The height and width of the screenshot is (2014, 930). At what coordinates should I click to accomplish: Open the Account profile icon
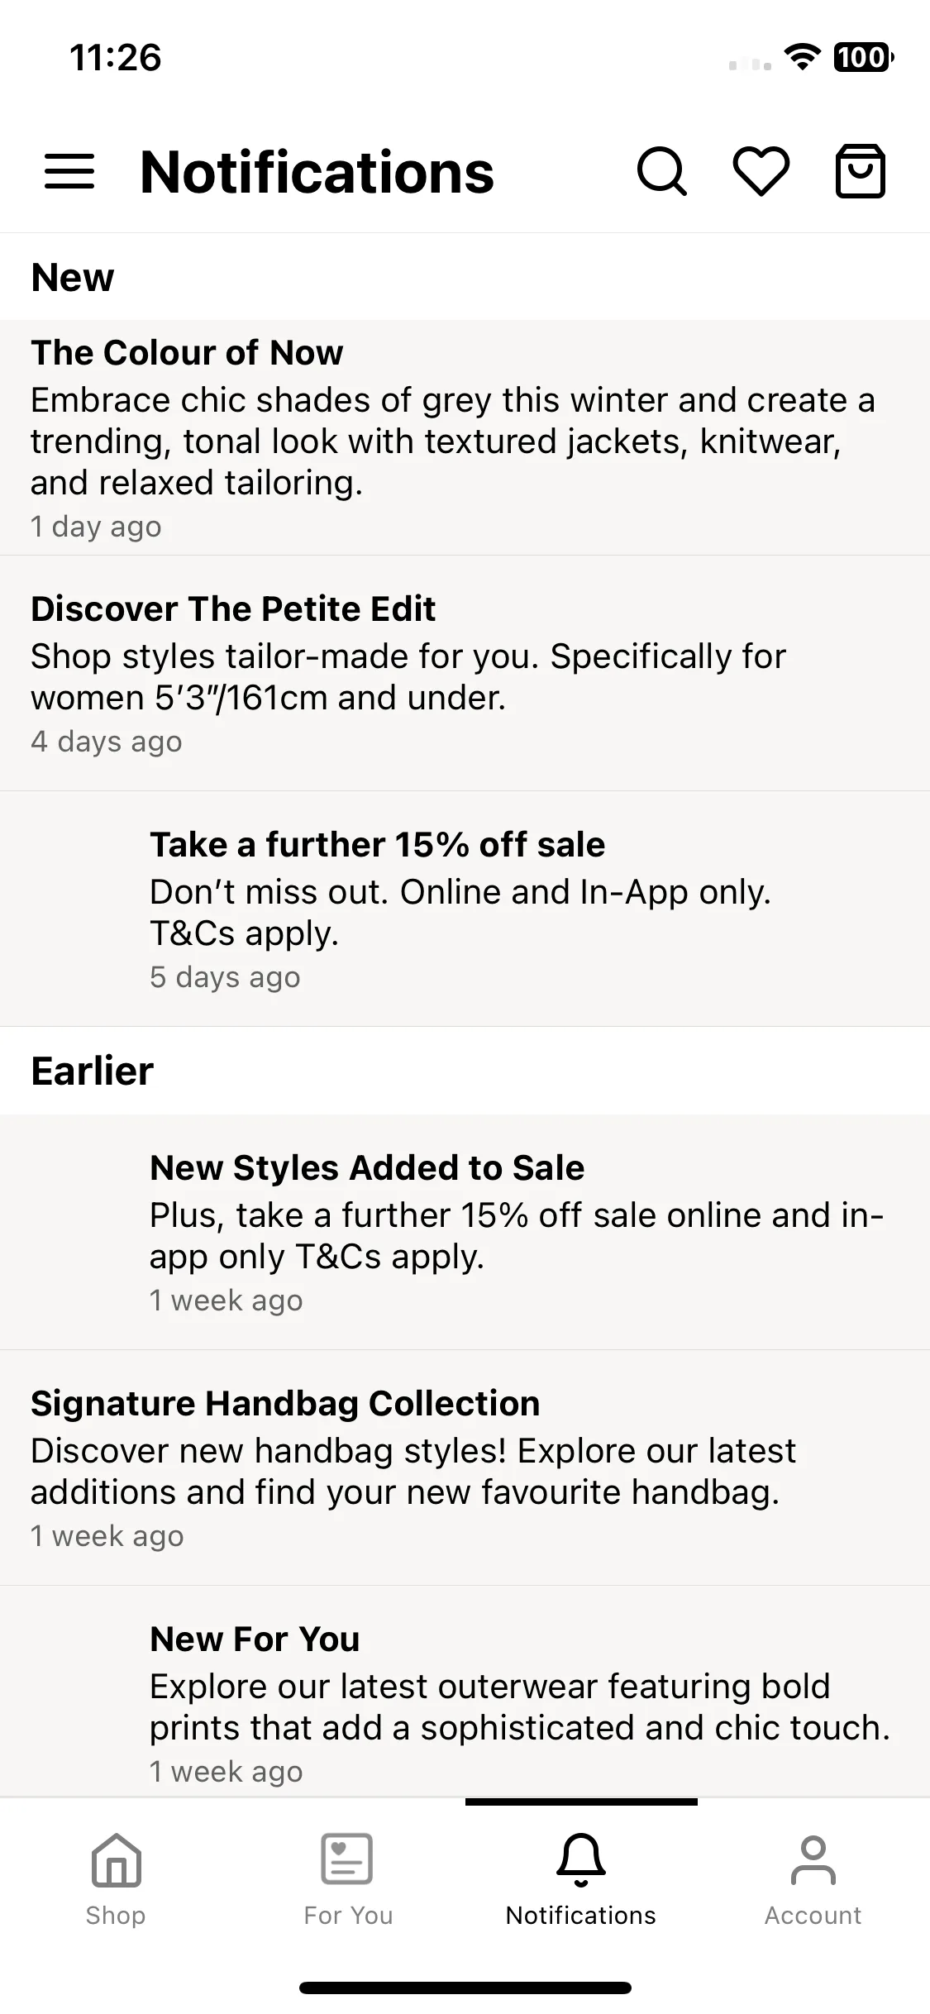click(813, 1860)
